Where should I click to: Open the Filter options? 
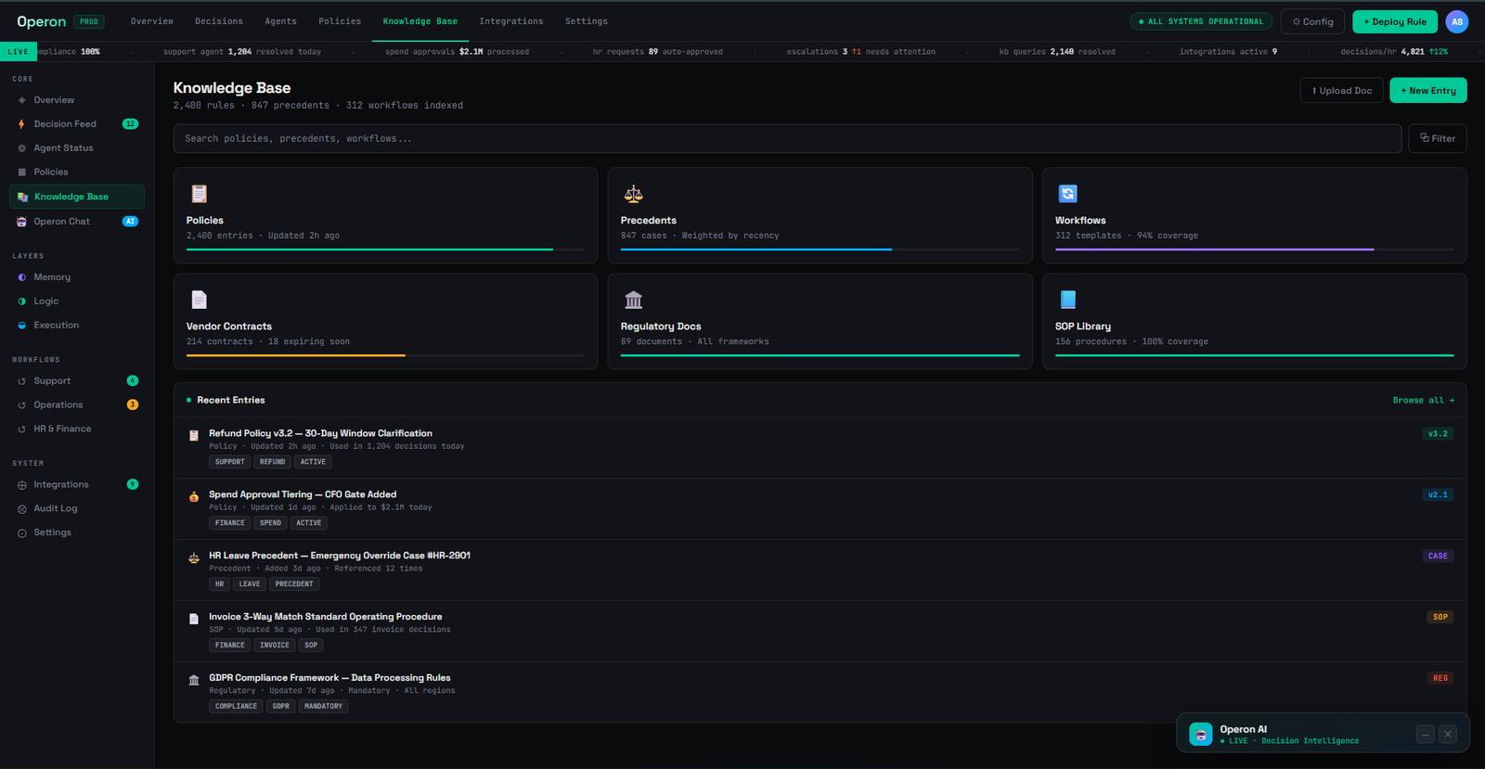pyautogui.click(x=1438, y=138)
